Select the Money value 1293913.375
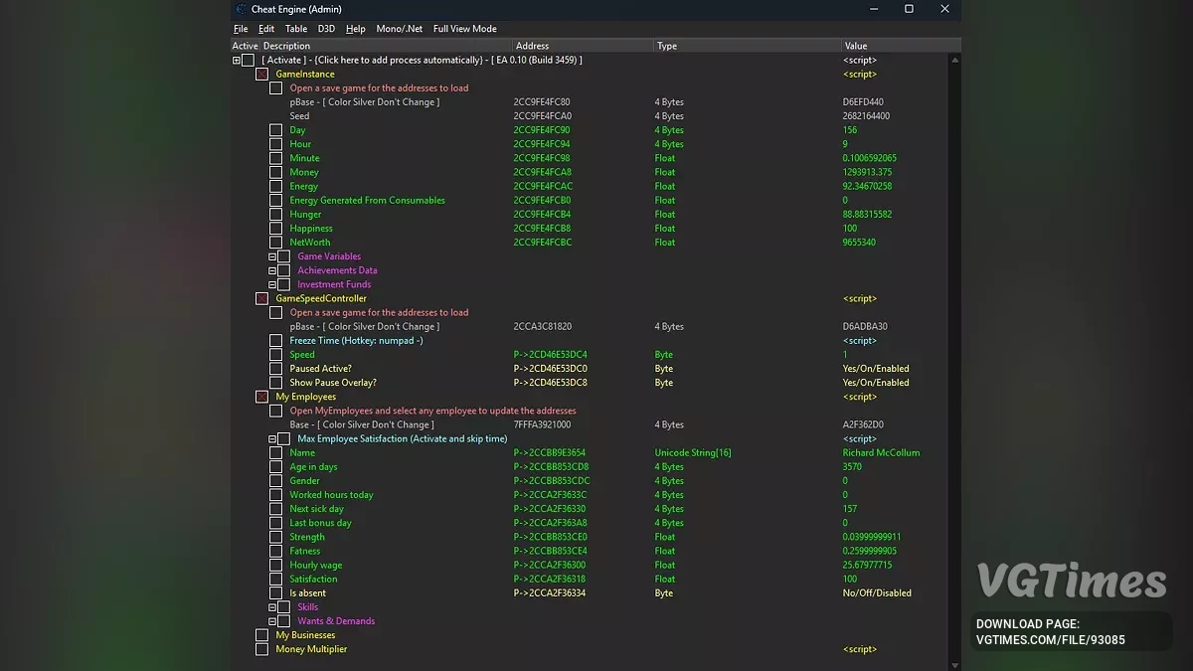 [867, 173]
